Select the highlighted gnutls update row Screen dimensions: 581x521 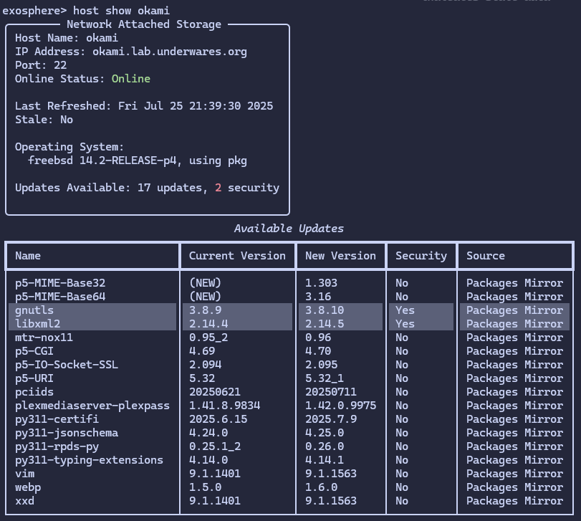(93, 310)
